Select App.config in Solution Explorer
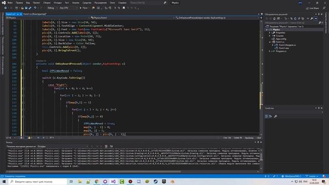This screenshot has width=329, height=185. [x=281, y=39]
